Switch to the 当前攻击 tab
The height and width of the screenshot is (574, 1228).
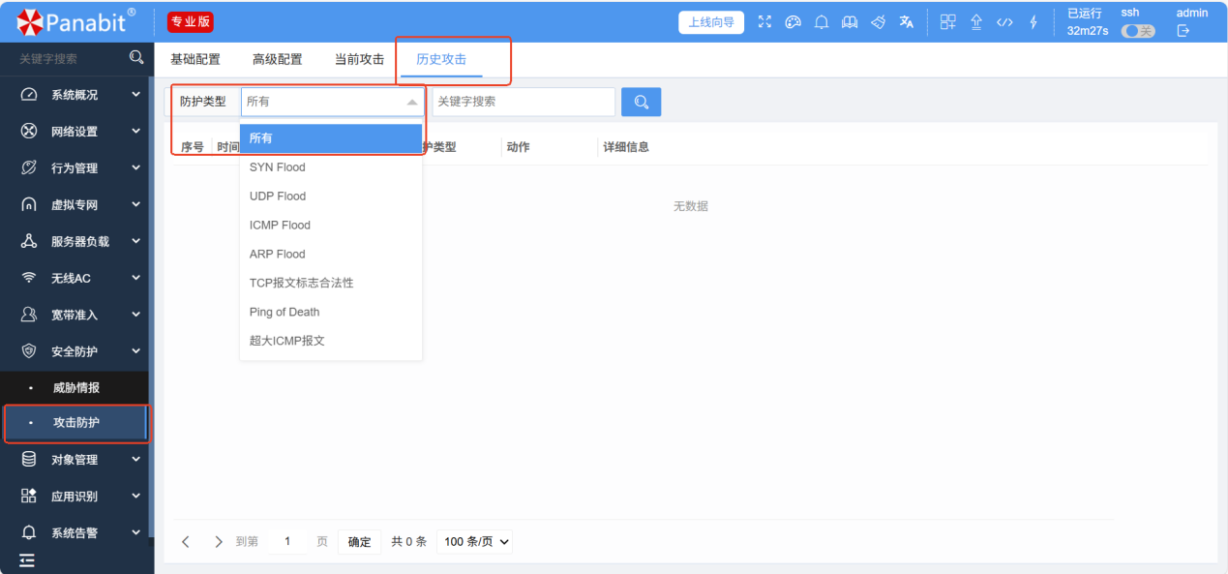coord(359,60)
